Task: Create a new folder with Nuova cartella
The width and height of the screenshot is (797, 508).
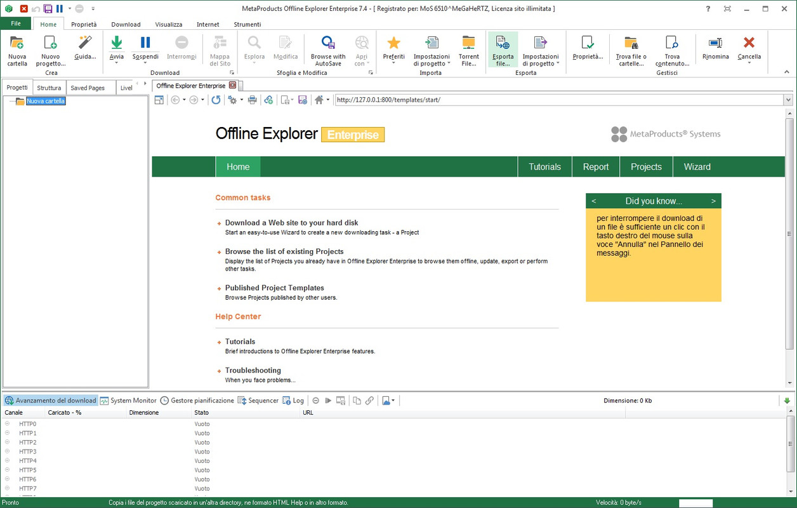Action: [x=17, y=51]
